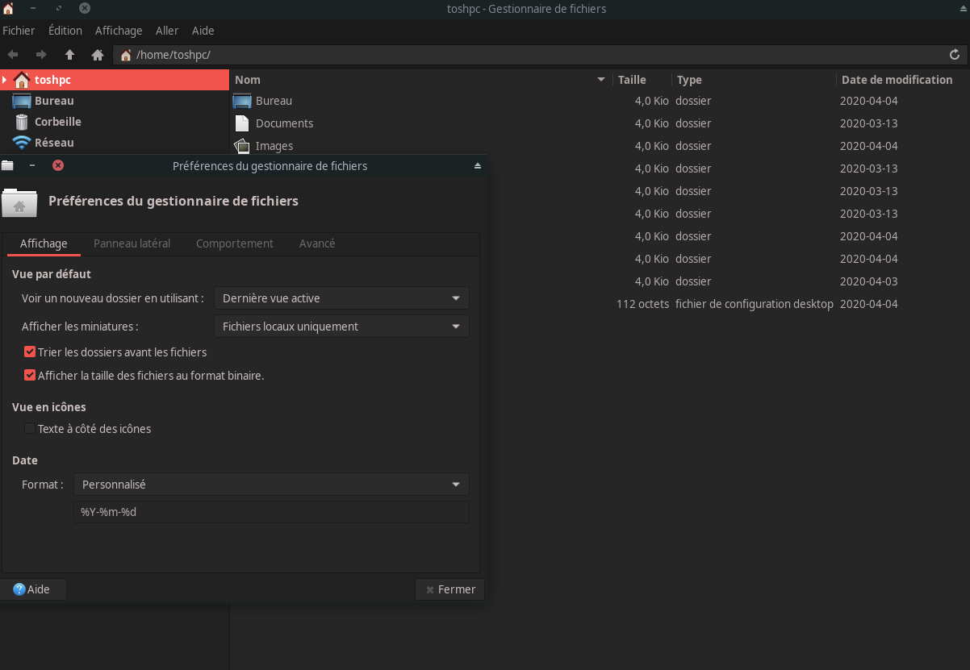Click the back navigation arrow
Screen dimensions: 970x670
coord(13,55)
